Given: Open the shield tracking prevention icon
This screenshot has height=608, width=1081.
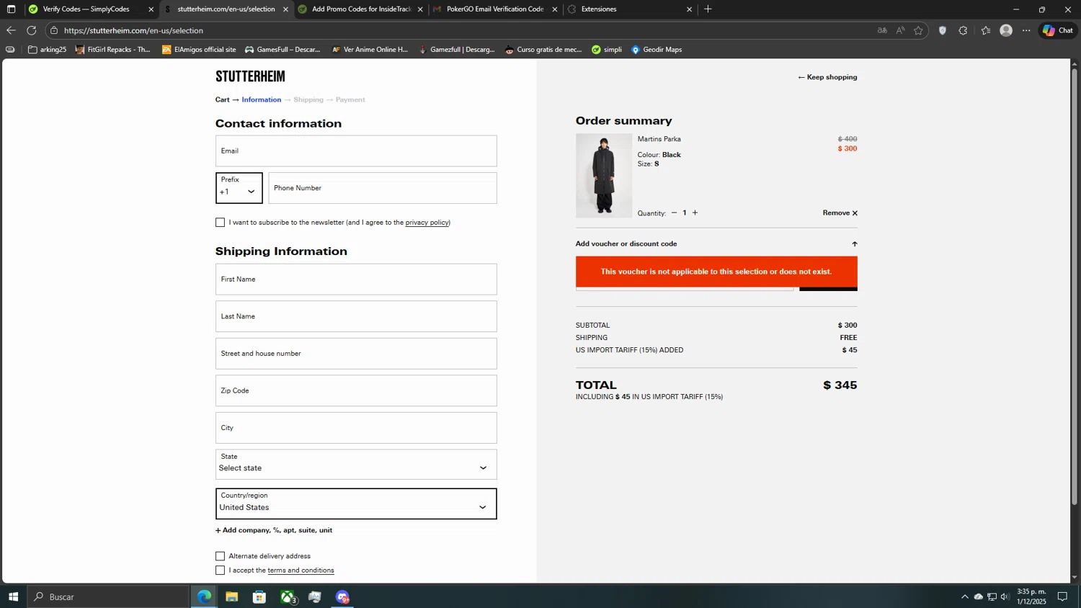Looking at the screenshot, I should tap(943, 30).
